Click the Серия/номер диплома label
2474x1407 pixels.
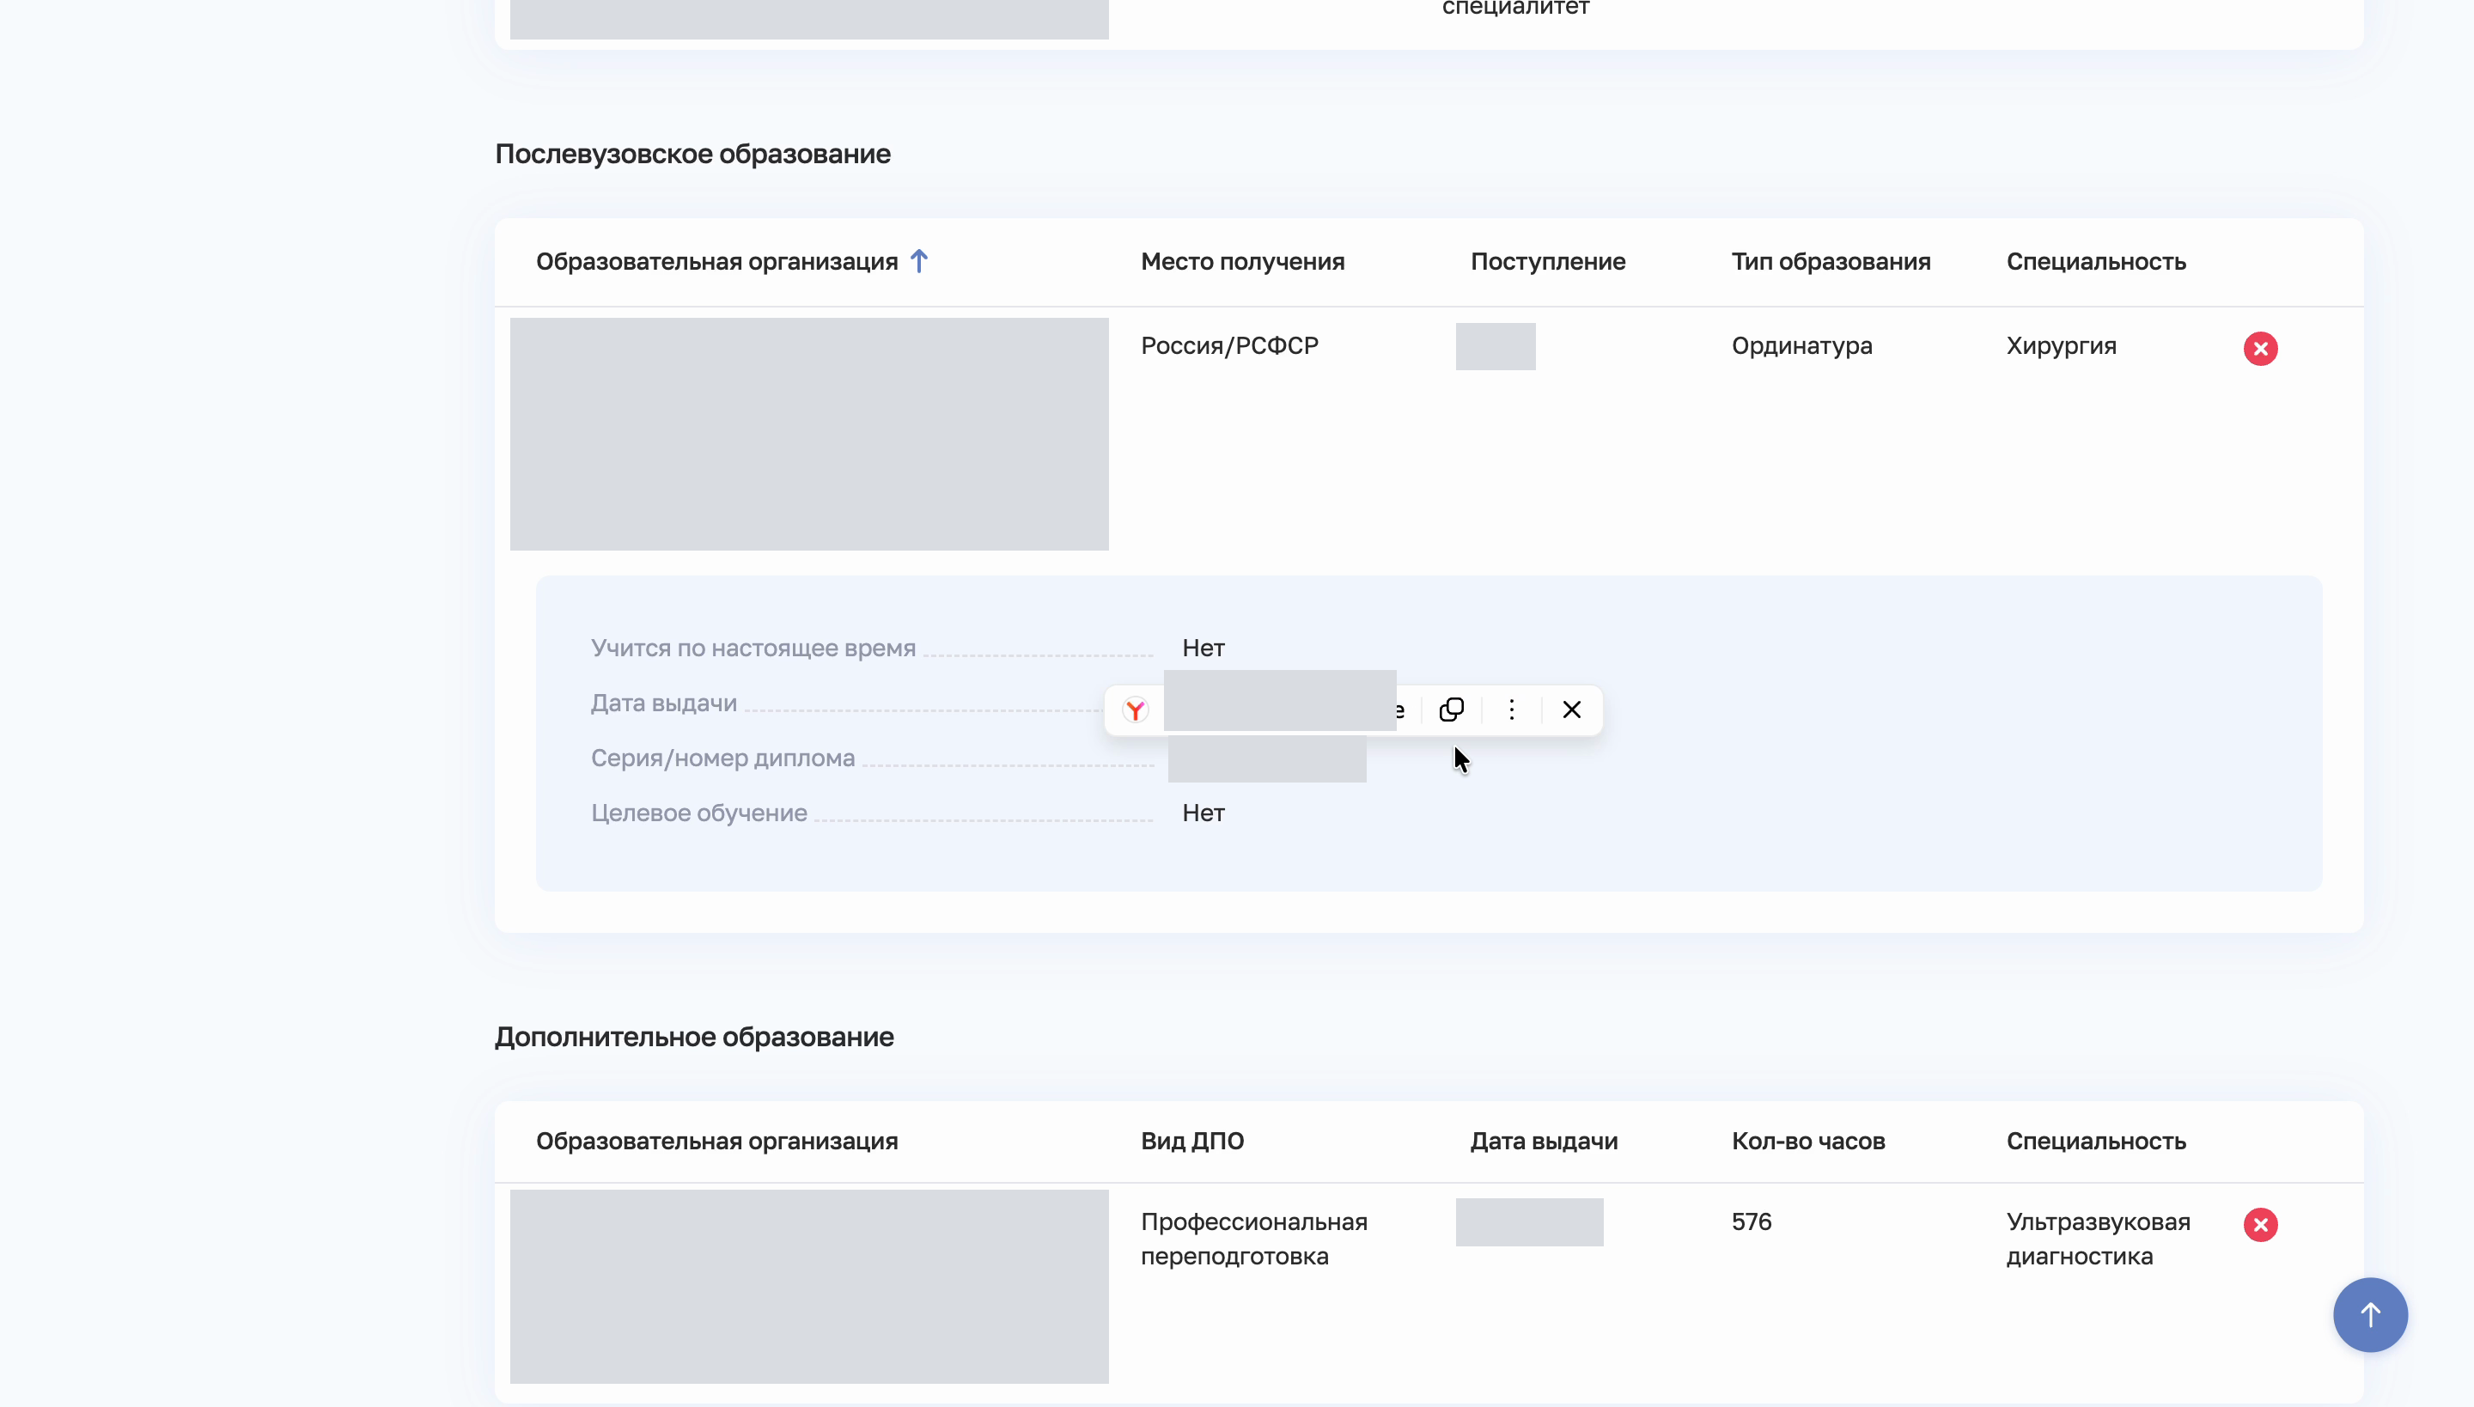tap(722, 758)
